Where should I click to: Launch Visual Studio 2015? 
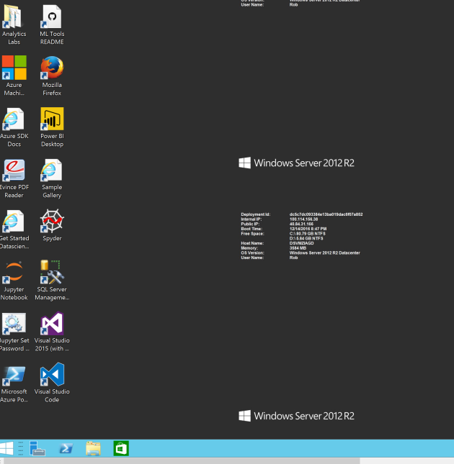52,324
